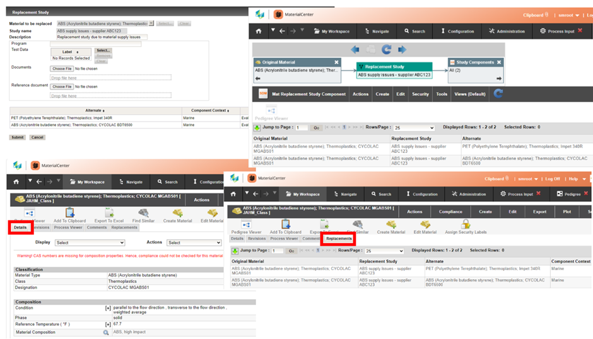Click right arrow inside Study Components box
593x339 pixels.
499,79
